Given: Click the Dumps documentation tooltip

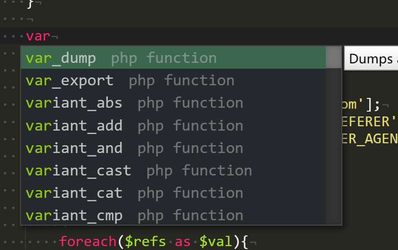Looking at the screenshot, I should 371,58.
